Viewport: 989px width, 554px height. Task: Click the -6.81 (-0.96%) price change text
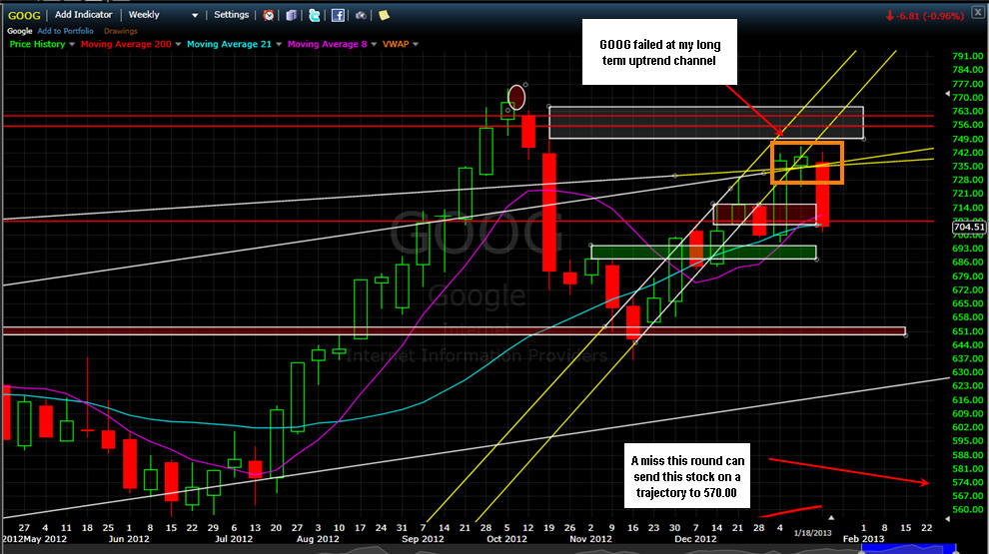coord(930,16)
